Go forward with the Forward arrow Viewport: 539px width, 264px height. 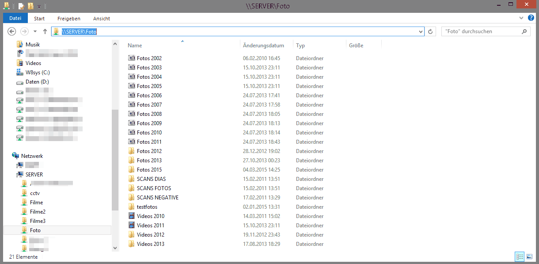pyautogui.click(x=24, y=31)
